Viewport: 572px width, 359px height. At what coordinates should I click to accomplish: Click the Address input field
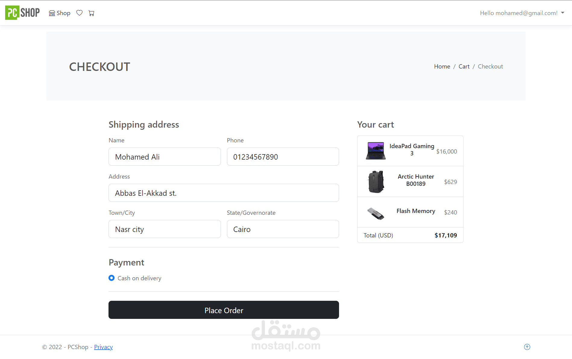[224, 193]
